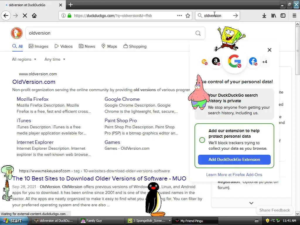
Task: Switch to the Images tab
Action: click(38, 46)
